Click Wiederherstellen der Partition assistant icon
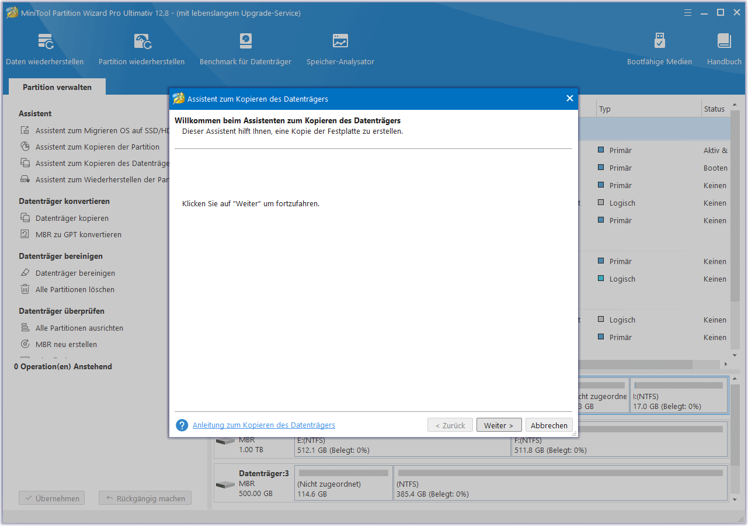 point(25,180)
